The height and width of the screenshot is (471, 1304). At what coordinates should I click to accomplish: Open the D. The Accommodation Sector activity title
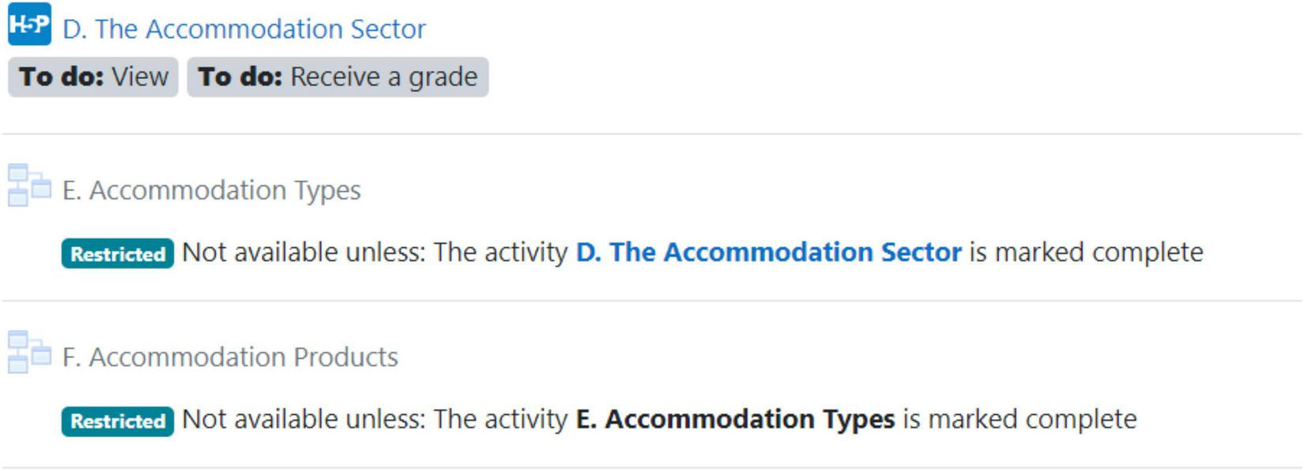pos(243,29)
